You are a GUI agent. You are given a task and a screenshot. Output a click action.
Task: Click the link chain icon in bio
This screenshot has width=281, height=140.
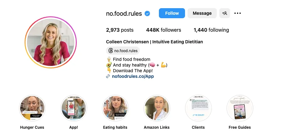click(x=108, y=76)
